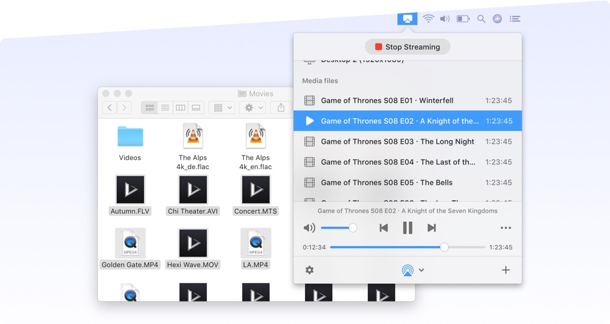The image size is (610, 324).
Task: Select The Alps 4k_de.flac file
Action: (x=193, y=146)
